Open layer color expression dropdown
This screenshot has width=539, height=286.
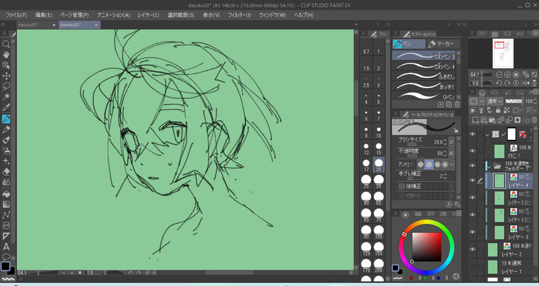[477, 101]
